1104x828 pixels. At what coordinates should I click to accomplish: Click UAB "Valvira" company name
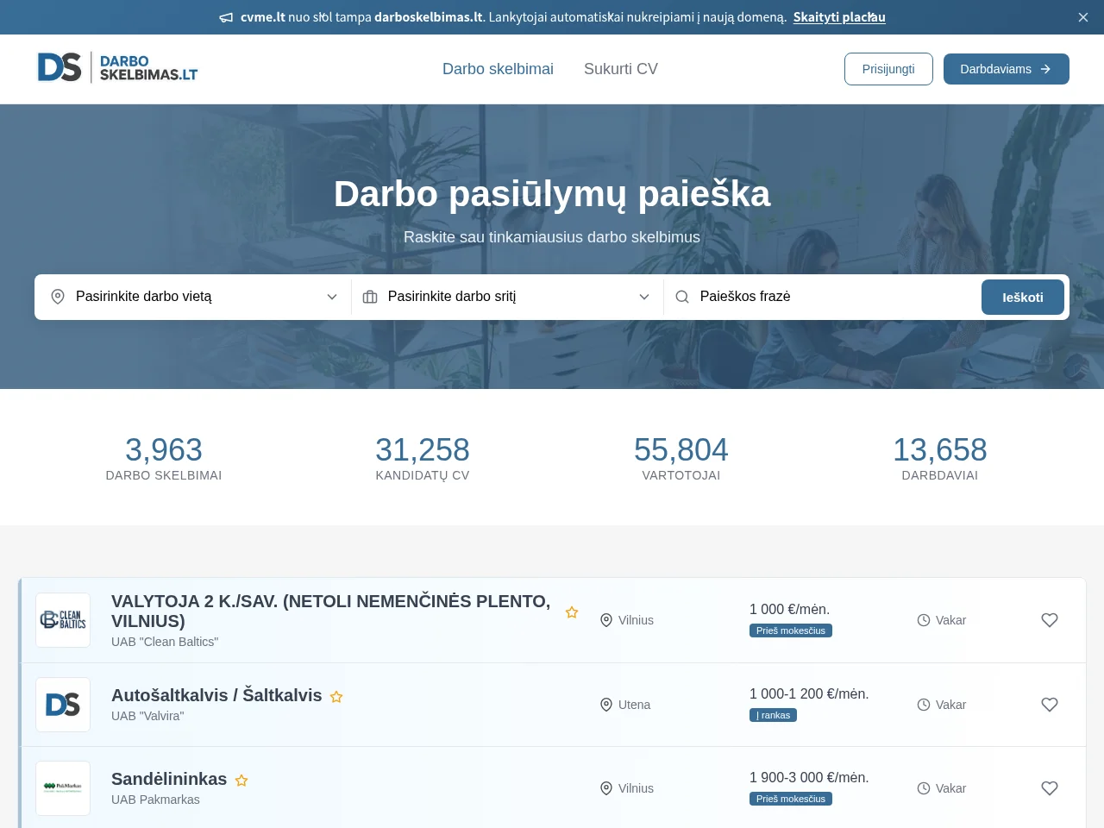point(147,716)
